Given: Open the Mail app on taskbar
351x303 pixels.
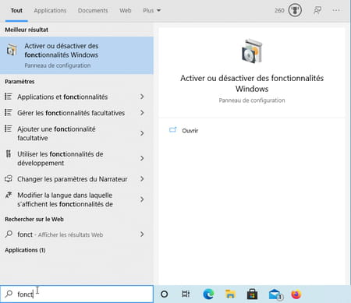Looking at the screenshot, I should click(x=275, y=294).
